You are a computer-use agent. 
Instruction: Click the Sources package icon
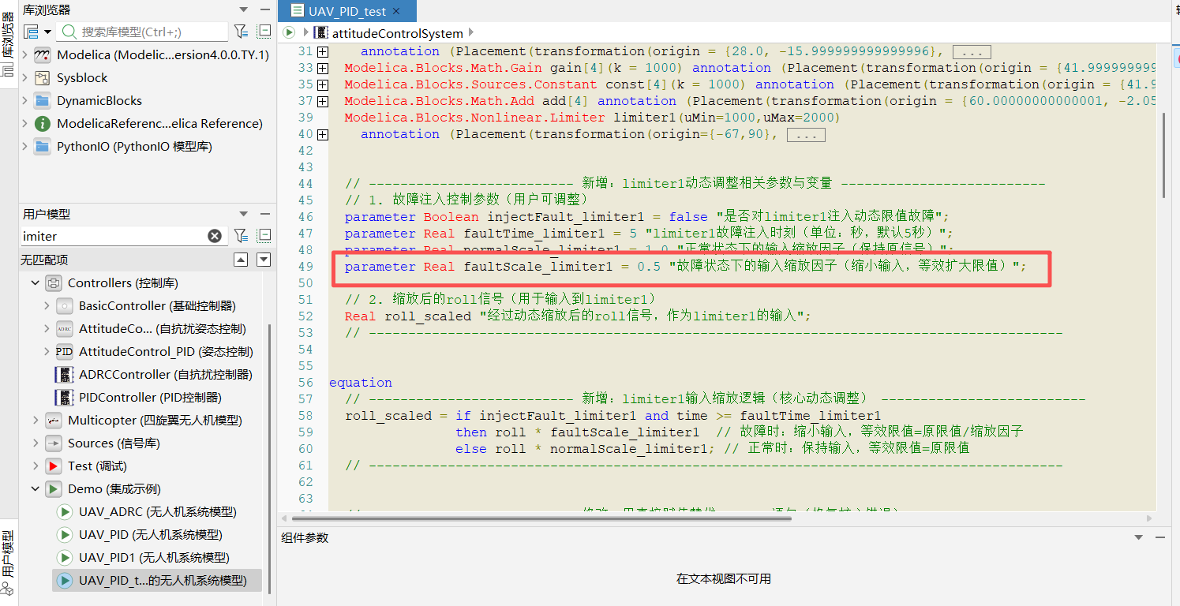tap(54, 443)
